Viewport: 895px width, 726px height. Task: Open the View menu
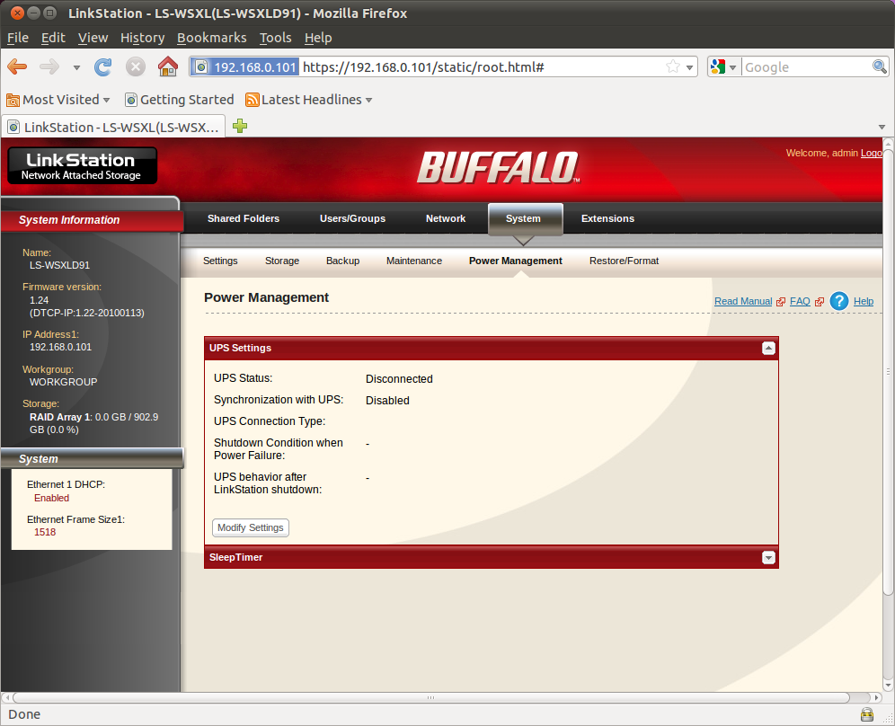pyautogui.click(x=93, y=38)
